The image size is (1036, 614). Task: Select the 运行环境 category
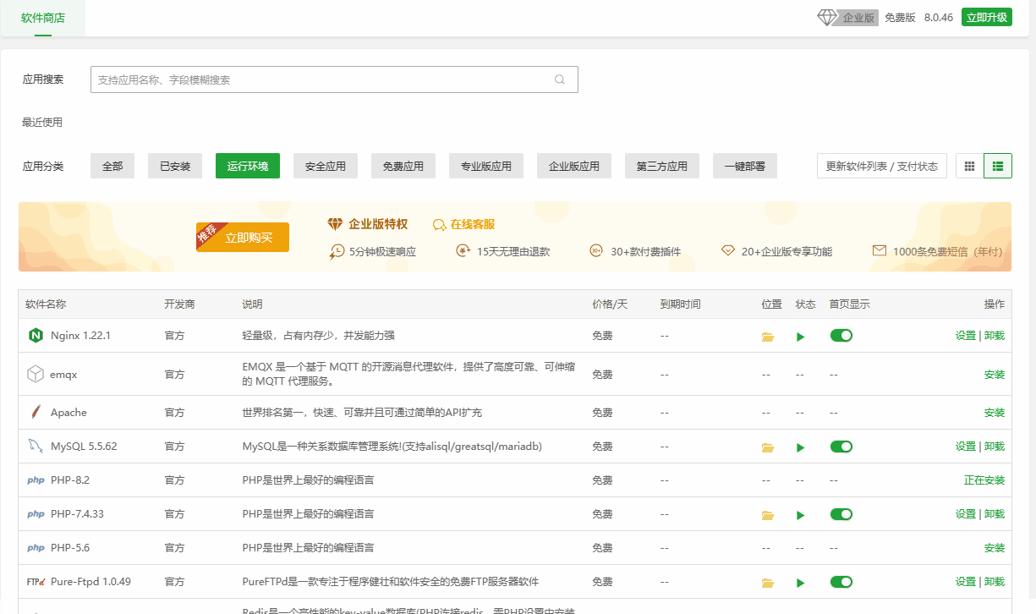click(x=248, y=167)
